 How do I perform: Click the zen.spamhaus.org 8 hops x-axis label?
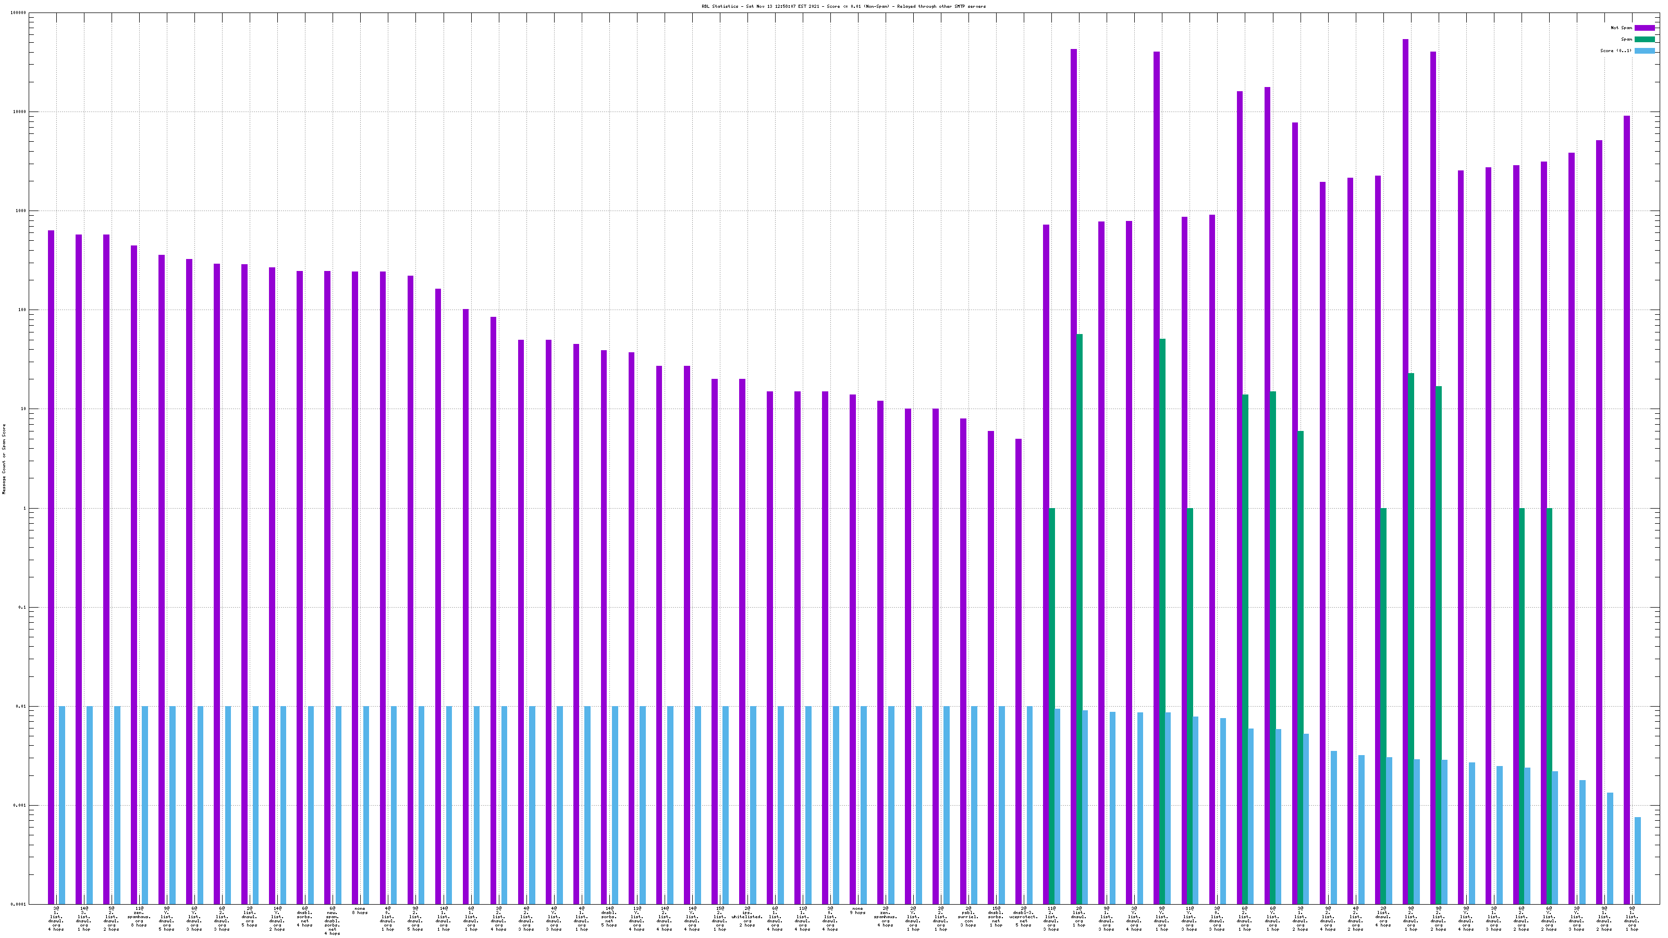(139, 917)
